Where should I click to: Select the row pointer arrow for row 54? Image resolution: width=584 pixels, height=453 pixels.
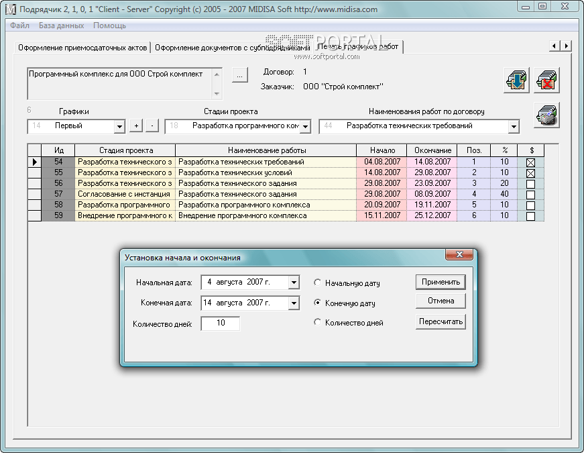(x=35, y=162)
